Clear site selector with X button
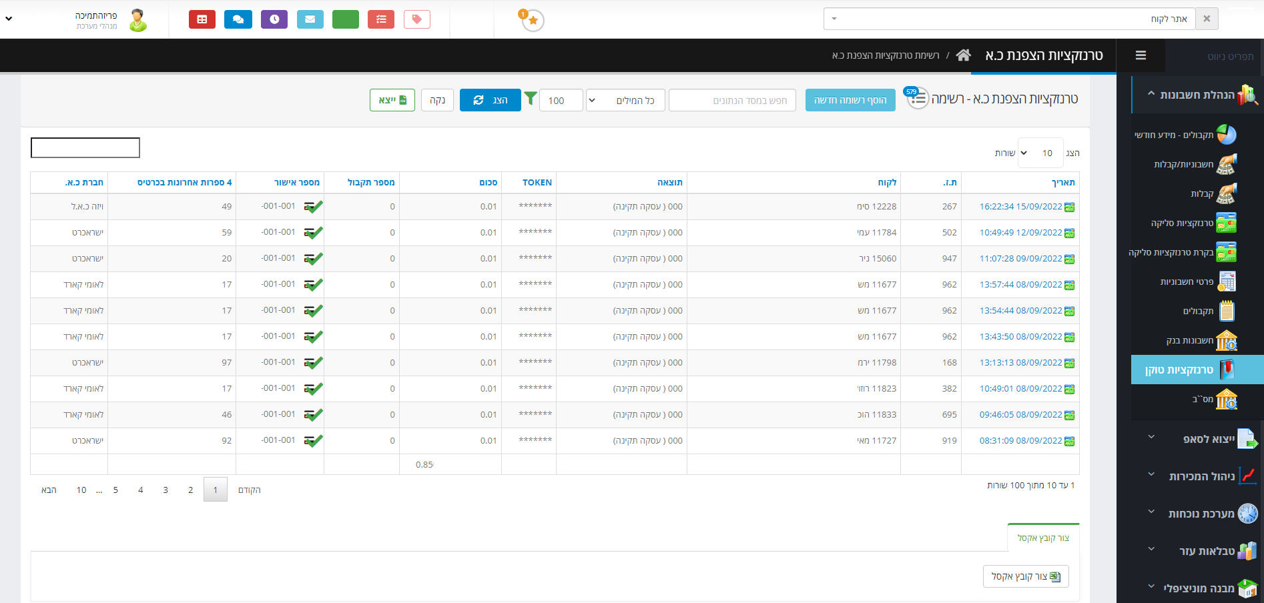Image resolution: width=1264 pixels, height=603 pixels. [x=1207, y=19]
